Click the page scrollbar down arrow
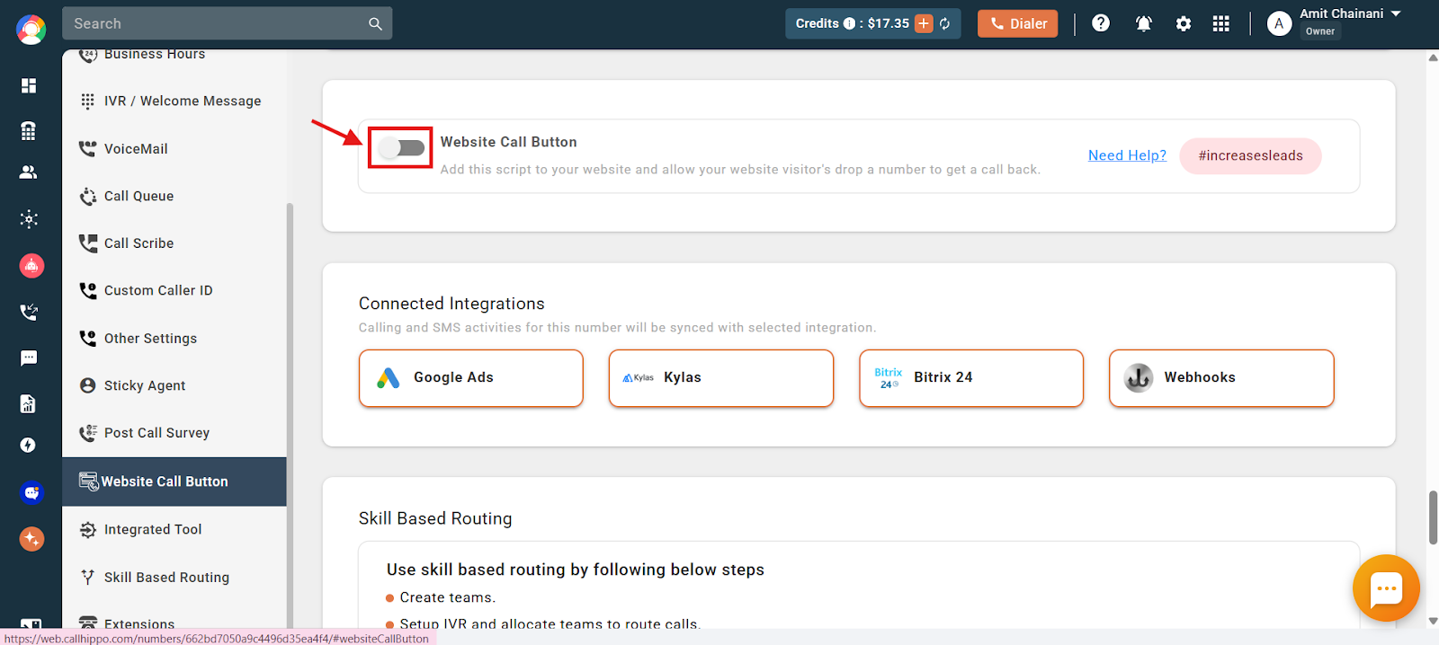Image resolution: width=1439 pixels, height=645 pixels. [x=1433, y=621]
